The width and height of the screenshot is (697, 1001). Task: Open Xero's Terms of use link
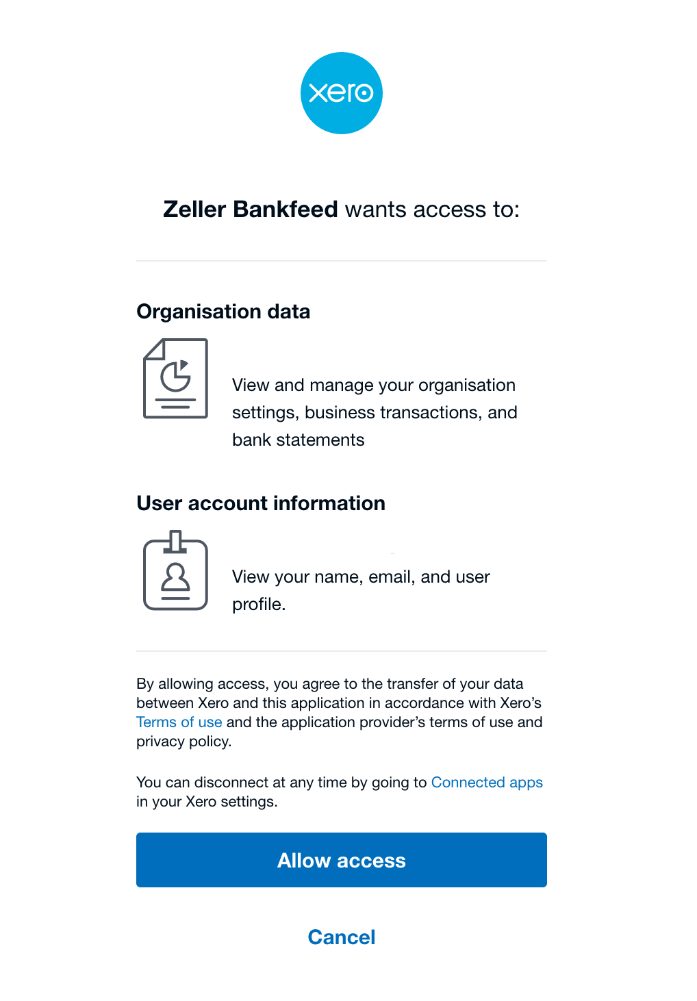(179, 722)
